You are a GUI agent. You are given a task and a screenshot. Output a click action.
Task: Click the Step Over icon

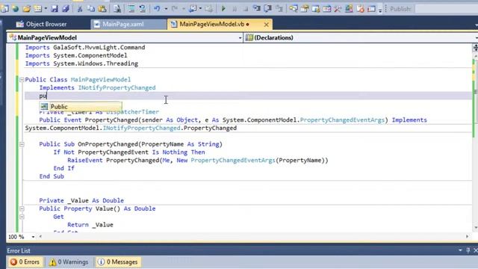coord(268,9)
